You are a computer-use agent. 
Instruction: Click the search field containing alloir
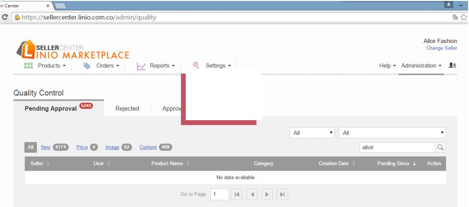[397, 147]
